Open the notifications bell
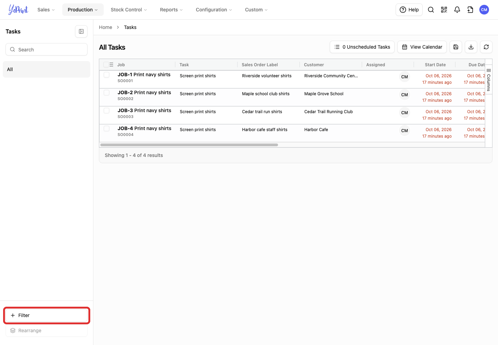This screenshot has height=345, width=498. point(457,10)
